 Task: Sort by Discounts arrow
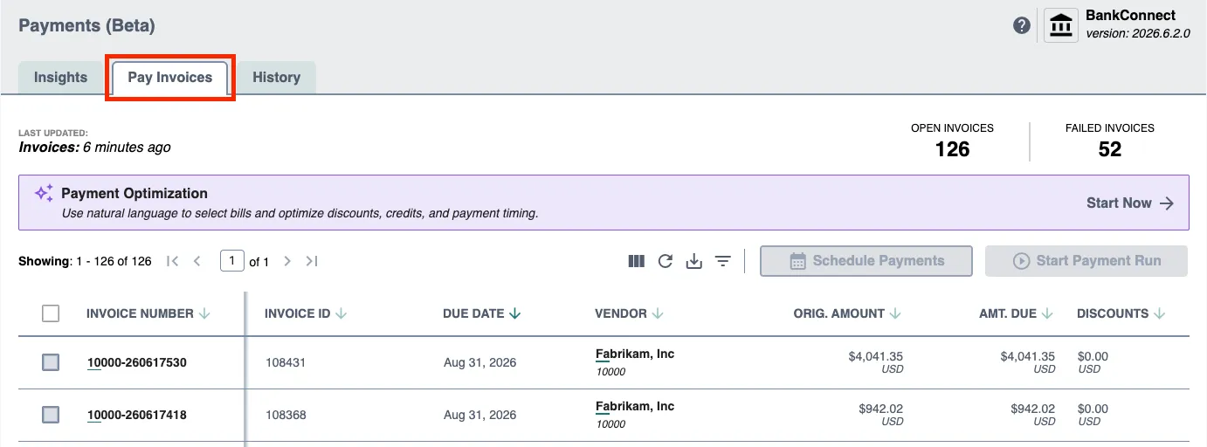coord(1160,313)
